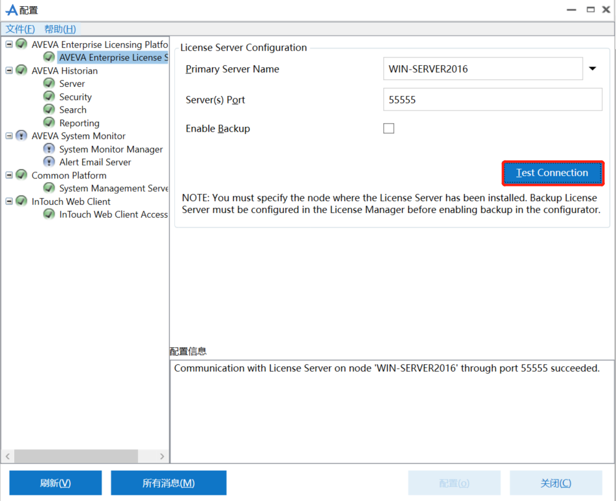Select AVEVA Enterprise License Server tree item
The width and height of the screenshot is (616, 501).
113,57
